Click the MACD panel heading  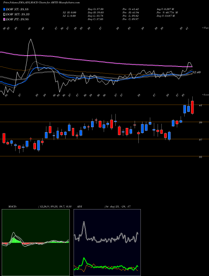(x=12, y=207)
